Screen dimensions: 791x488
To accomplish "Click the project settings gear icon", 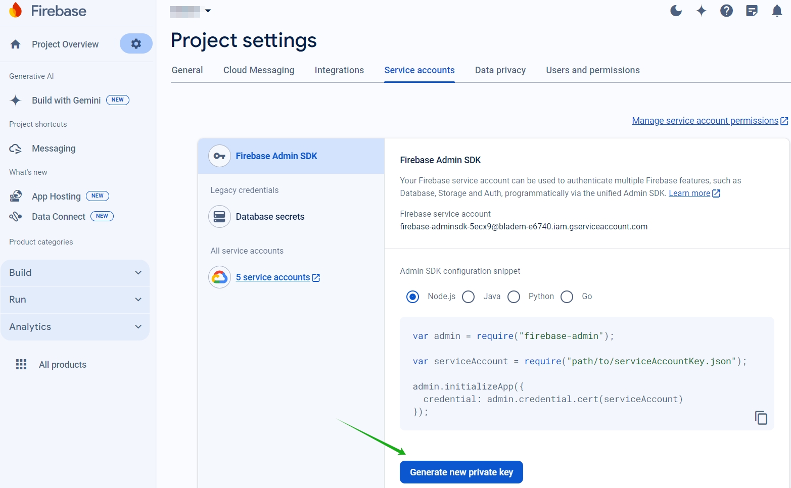I will [136, 44].
